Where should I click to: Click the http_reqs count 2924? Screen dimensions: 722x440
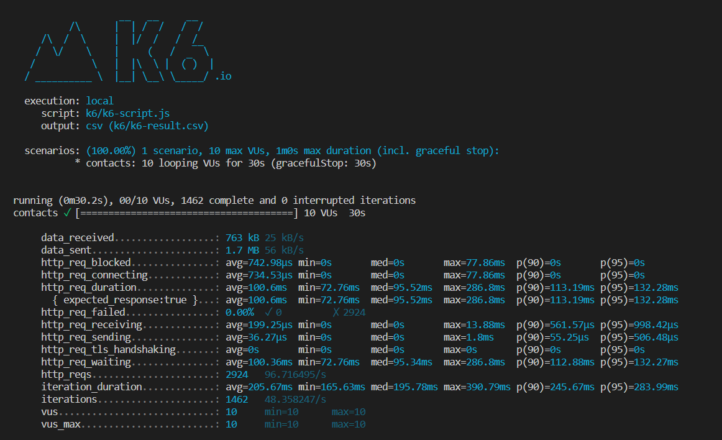tap(237, 374)
